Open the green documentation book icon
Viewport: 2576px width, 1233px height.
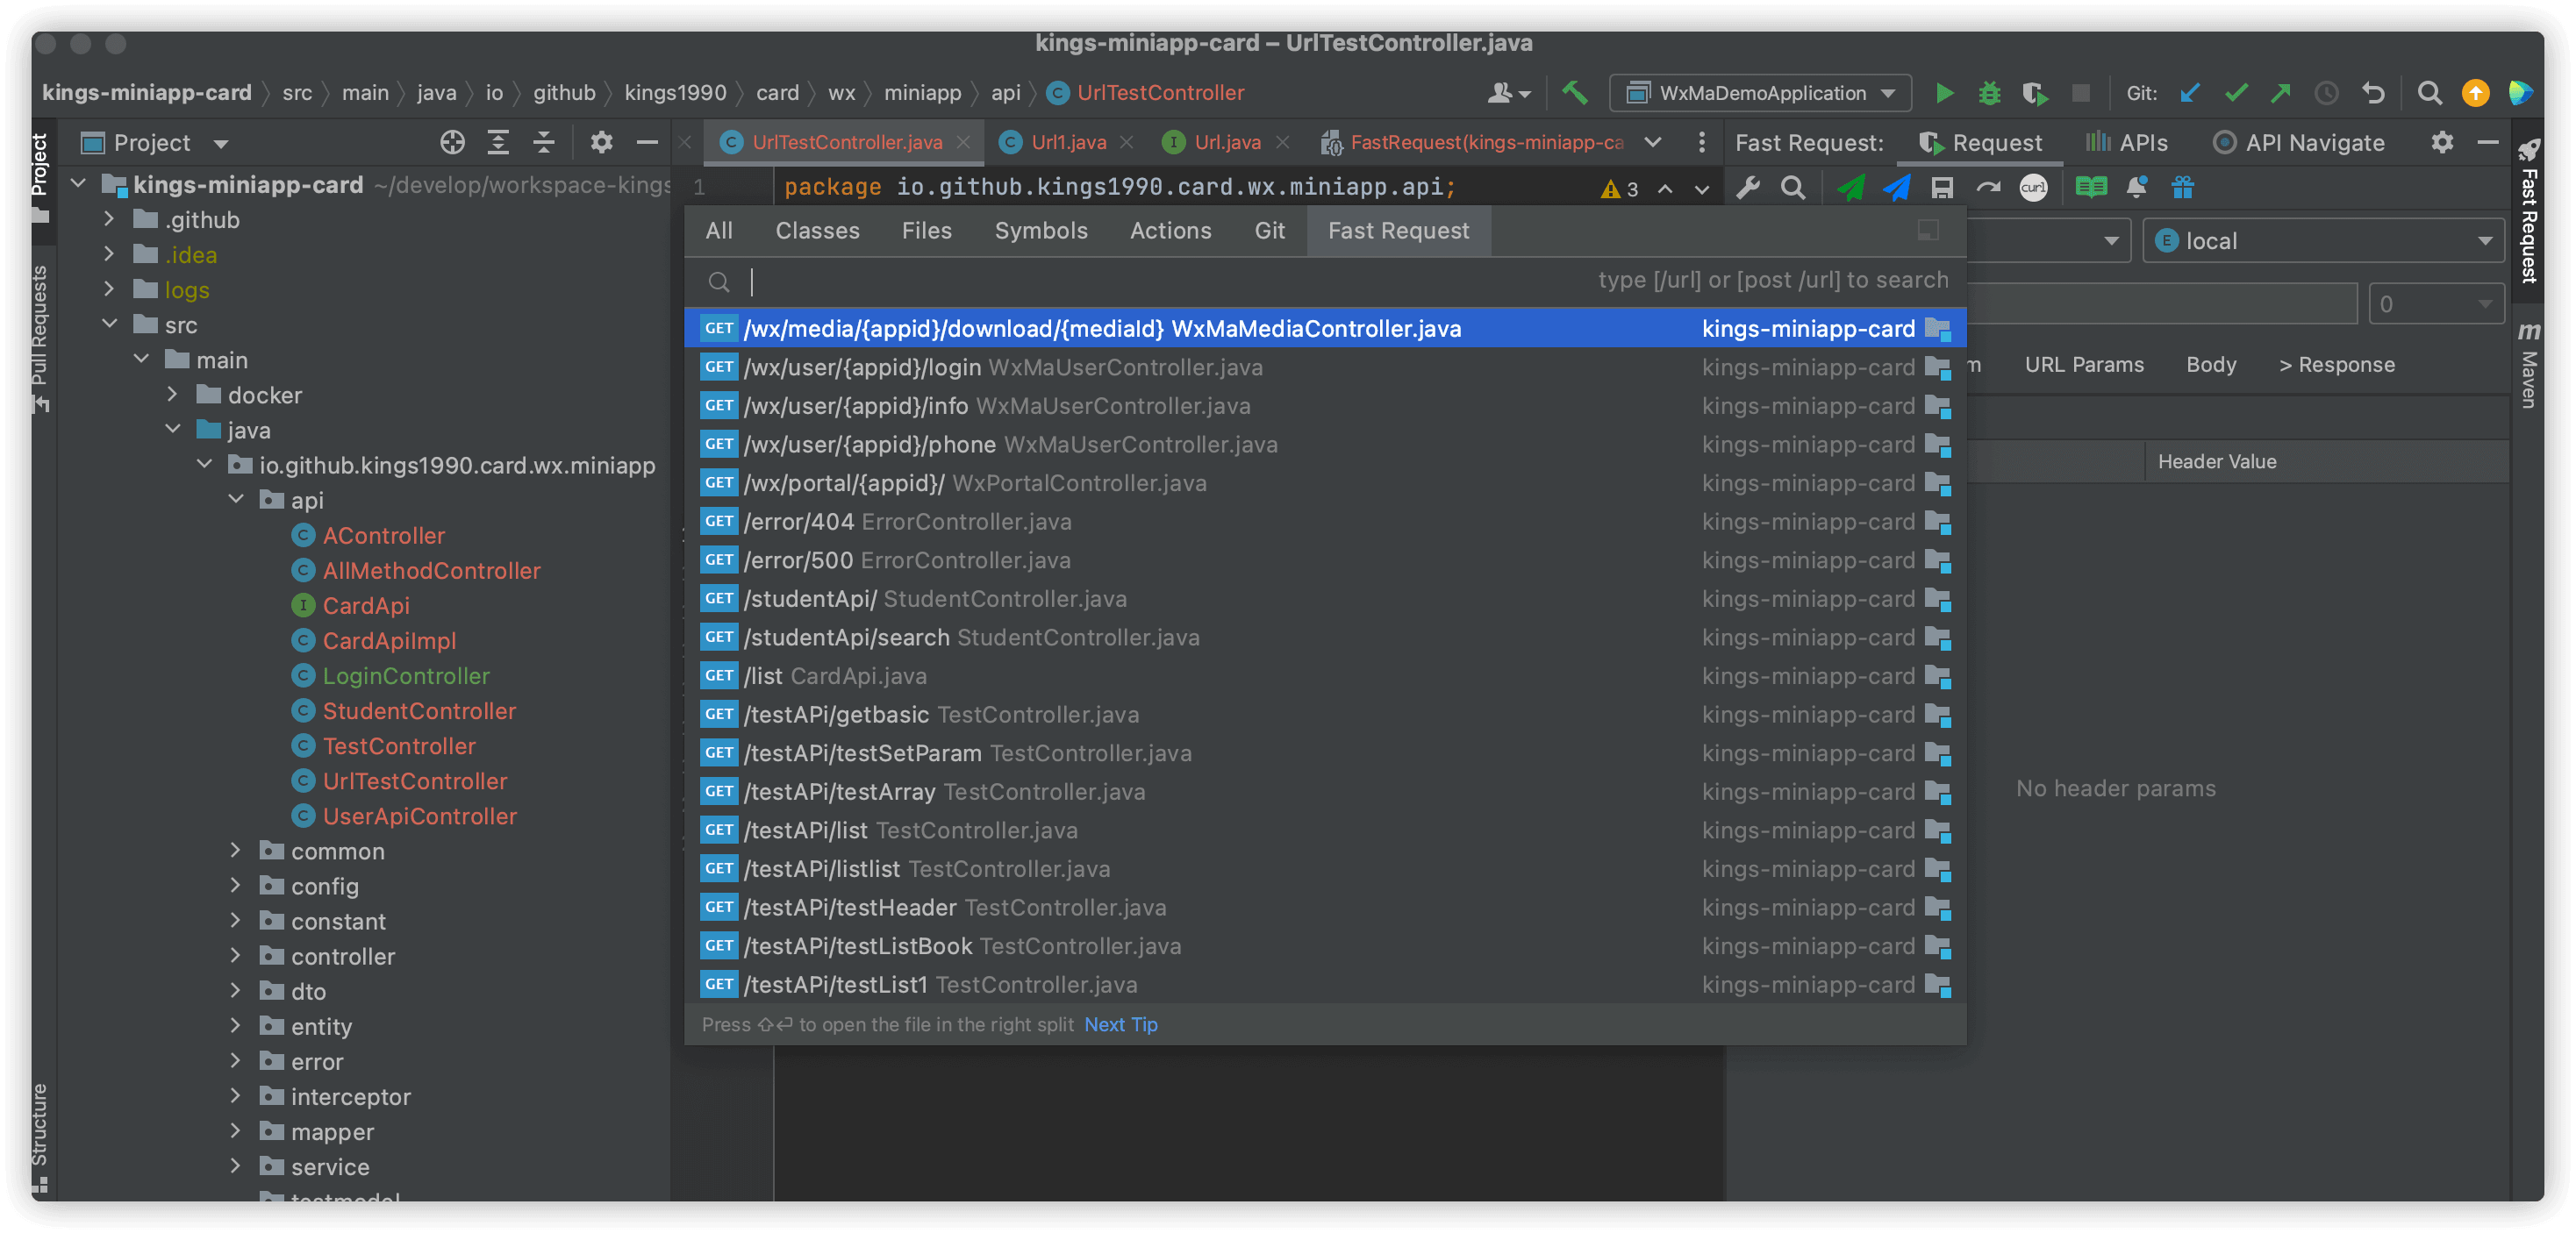click(2090, 187)
